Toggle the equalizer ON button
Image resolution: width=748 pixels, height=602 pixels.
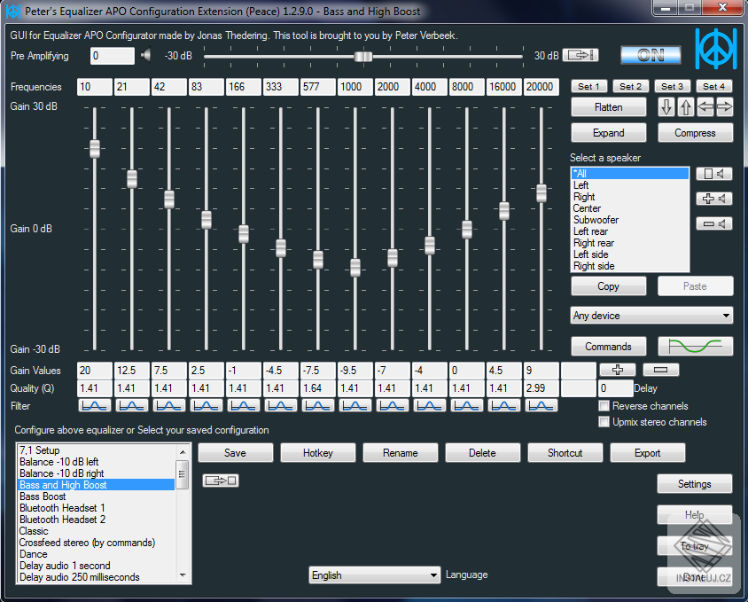(651, 55)
